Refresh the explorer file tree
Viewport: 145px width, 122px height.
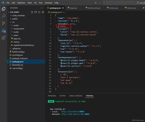(39, 12)
